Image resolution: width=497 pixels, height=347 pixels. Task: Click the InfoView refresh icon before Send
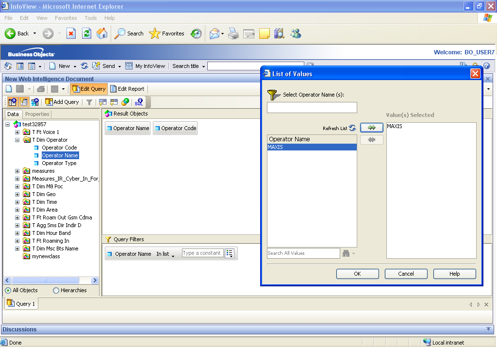[x=84, y=66]
